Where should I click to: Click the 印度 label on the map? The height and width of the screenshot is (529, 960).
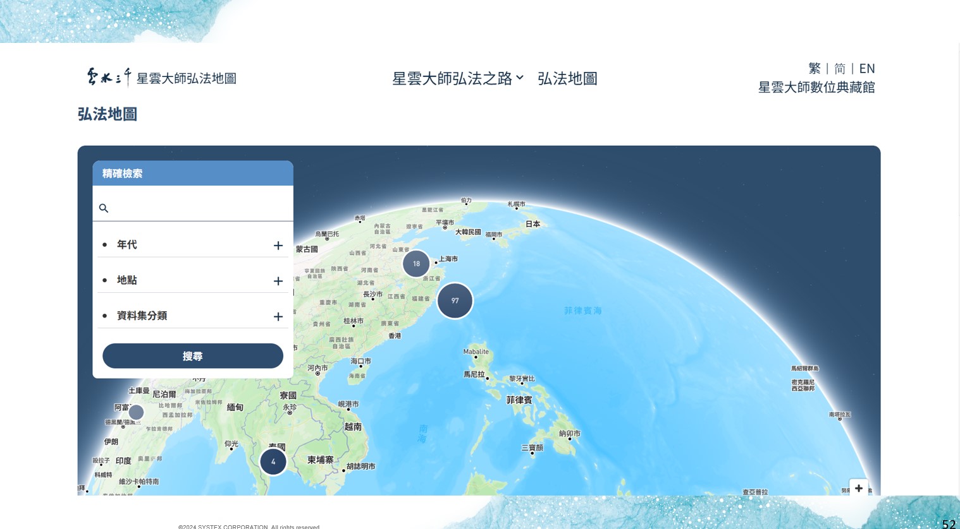point(123,461)
